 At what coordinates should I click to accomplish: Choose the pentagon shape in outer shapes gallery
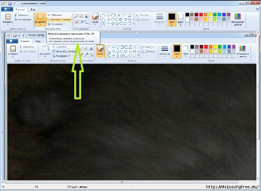click(x=113, y=19)
